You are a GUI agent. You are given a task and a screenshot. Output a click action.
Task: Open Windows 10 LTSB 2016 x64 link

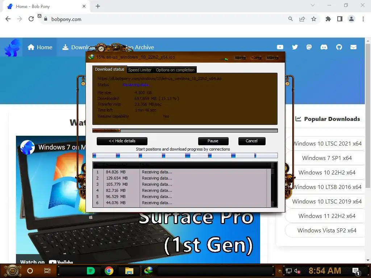[328, 187]
